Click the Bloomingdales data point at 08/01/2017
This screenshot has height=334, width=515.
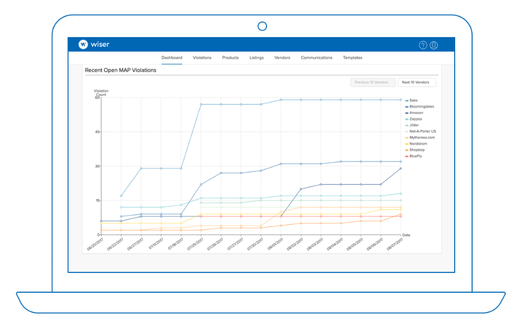pyautogui.click(x=281, y=164)
